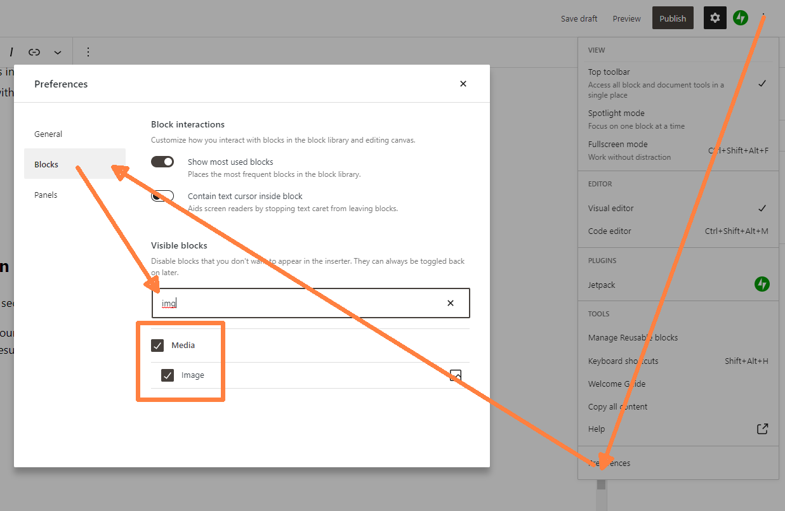The image size is (785, 511).
Task: Click the external link icon beside Help
Action: click(x=763, y=429)
